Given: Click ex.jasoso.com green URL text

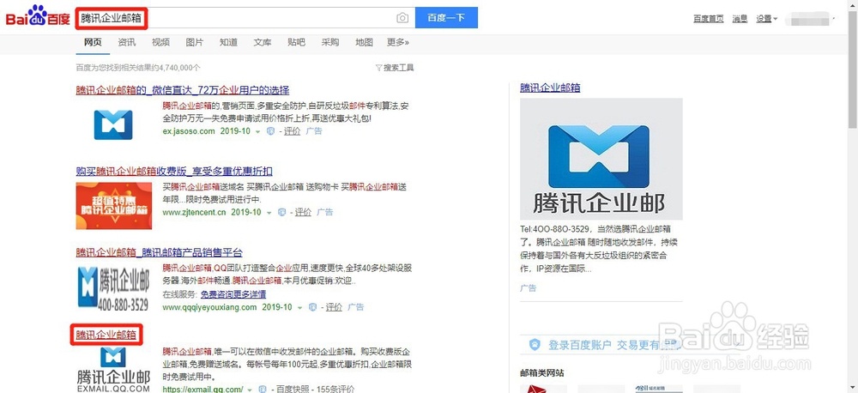Looking at the screenshot, I should [189, 131].
